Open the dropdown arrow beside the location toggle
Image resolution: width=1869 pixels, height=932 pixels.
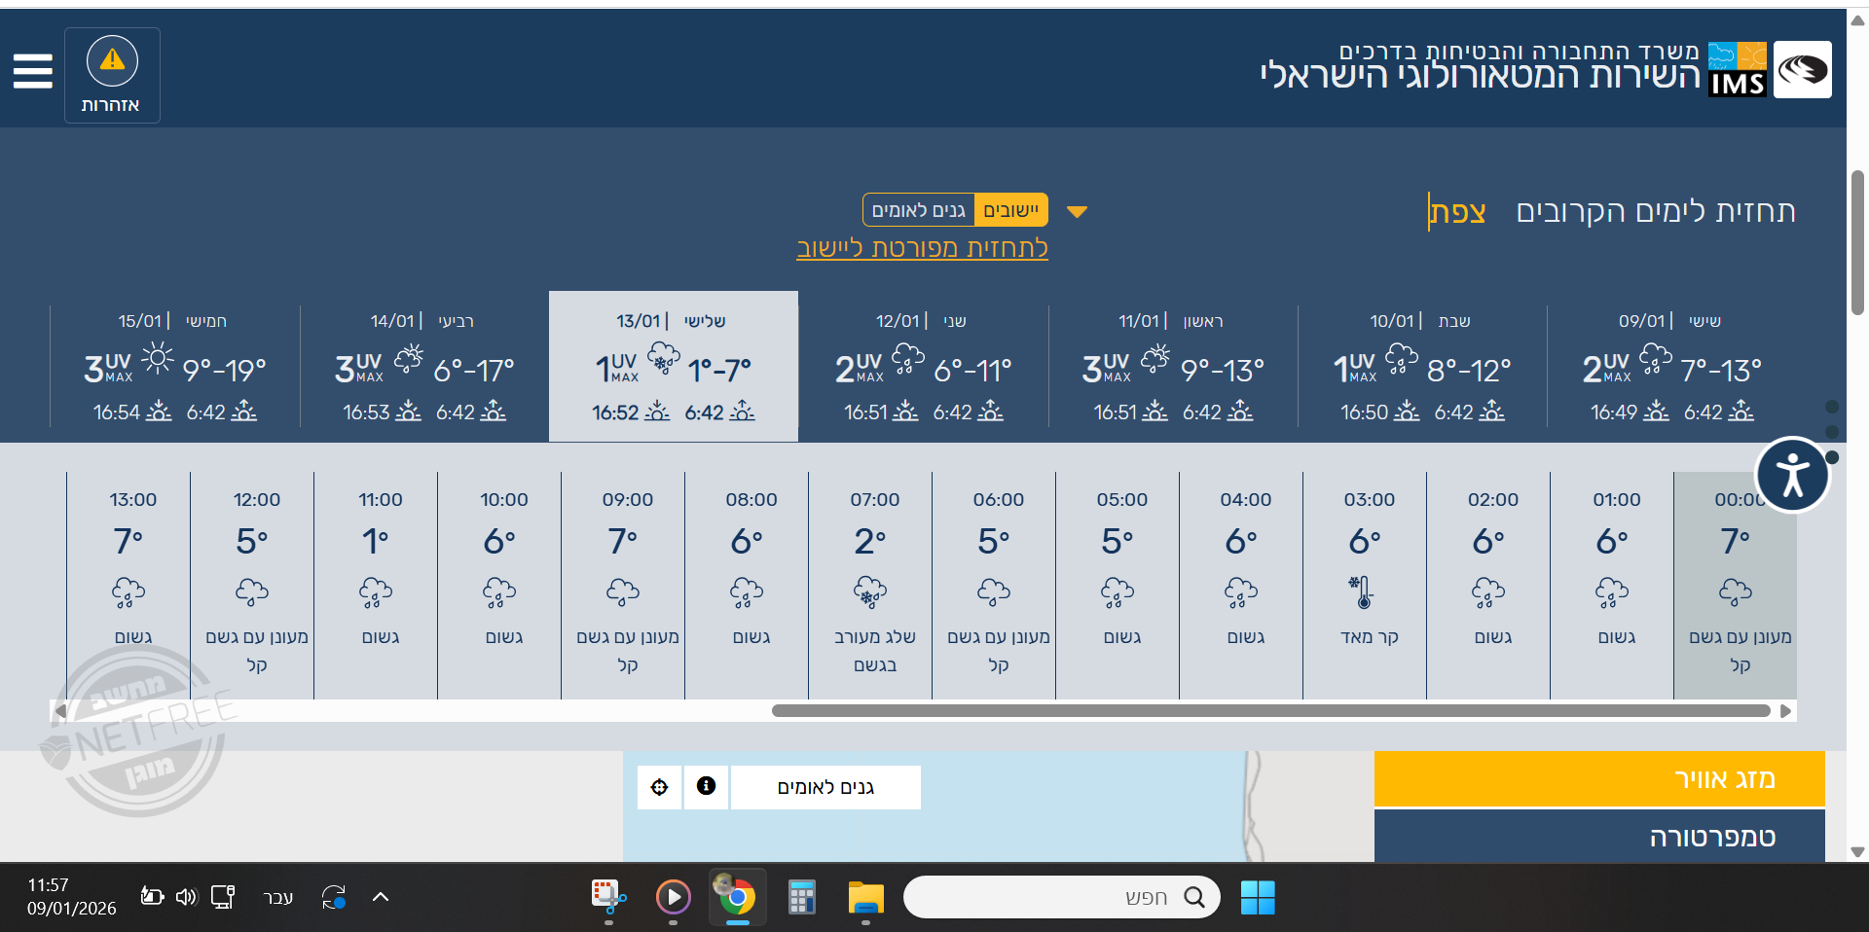1078,211
